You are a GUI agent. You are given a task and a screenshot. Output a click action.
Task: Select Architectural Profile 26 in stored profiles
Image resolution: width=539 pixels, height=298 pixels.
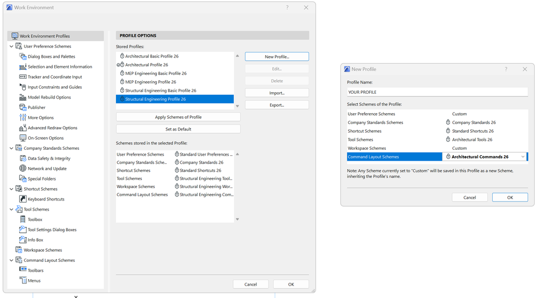(x=147, y=65)
